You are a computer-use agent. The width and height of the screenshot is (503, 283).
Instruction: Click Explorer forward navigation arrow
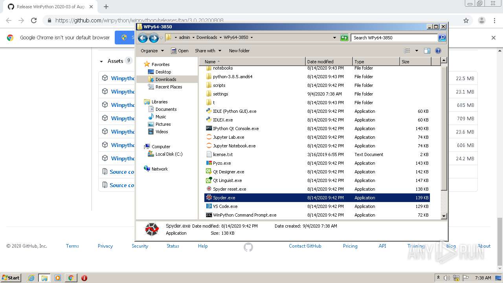click(154, 38)
